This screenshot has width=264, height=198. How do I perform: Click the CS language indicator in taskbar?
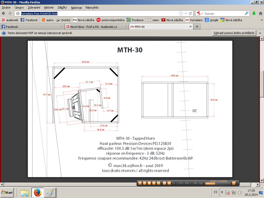[x=215, y=192]
